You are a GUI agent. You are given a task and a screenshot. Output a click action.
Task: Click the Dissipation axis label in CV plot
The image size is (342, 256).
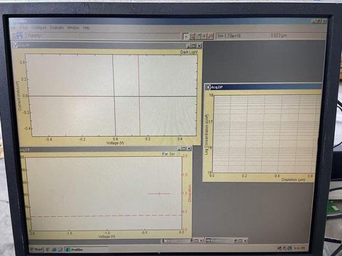pyautogui.click(x=189, y=193)
